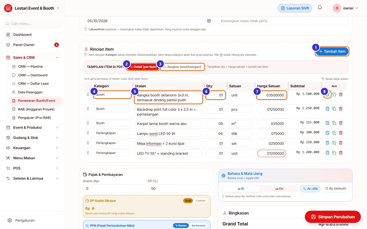Open qty calculator for Lampu sorot row

tap(327, 133)
